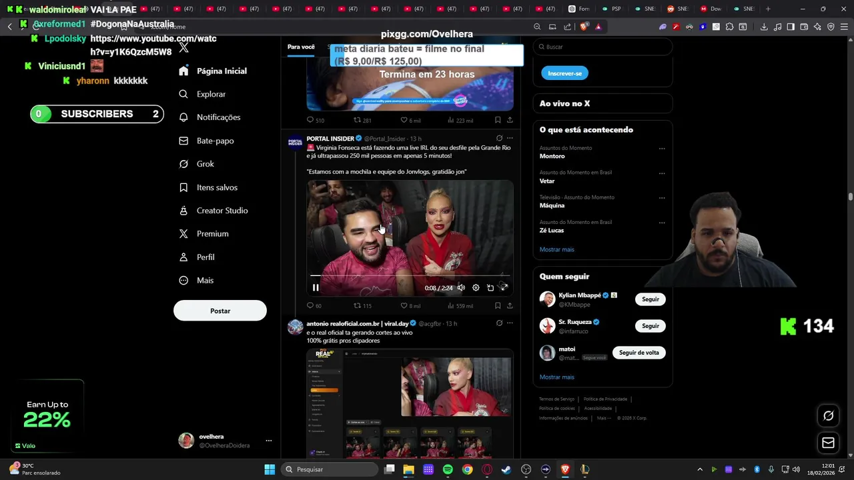Reply to Portal Insider post, 60 replies

(314, 306)
